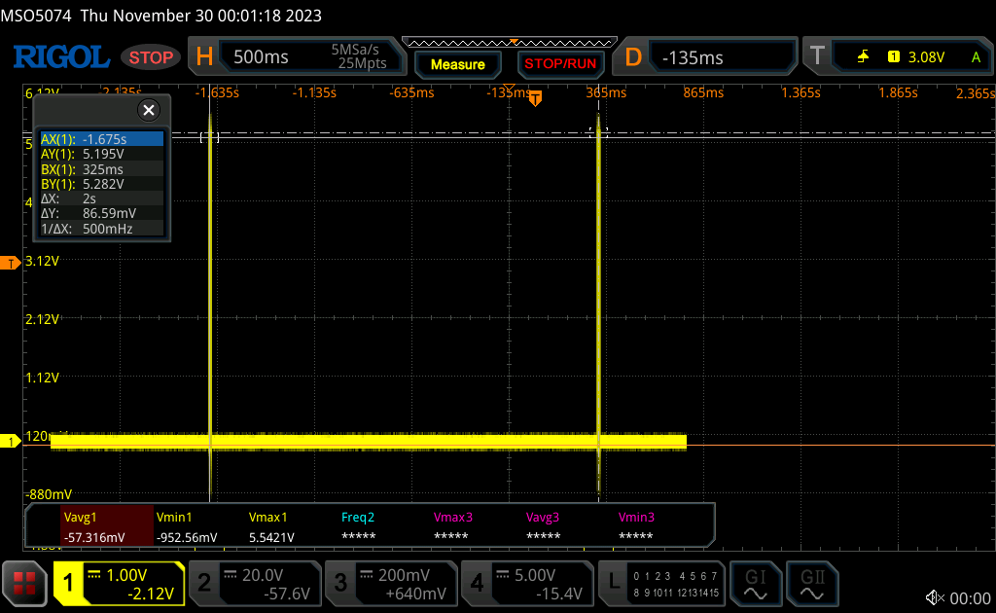The width and height of the screenshot is (996, 613).
Task: Click the trigger position marker on top
Action: coord(534,98)
